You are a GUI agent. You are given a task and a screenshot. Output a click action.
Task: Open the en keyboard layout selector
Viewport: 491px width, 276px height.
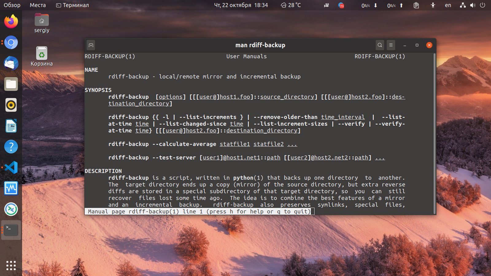pyautogui.click(x=448, y=5)
